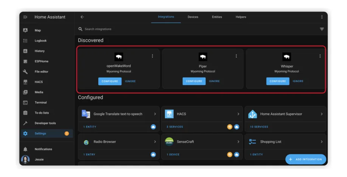
Task: Click the SenseCraft logo
Action: (169, 142)
